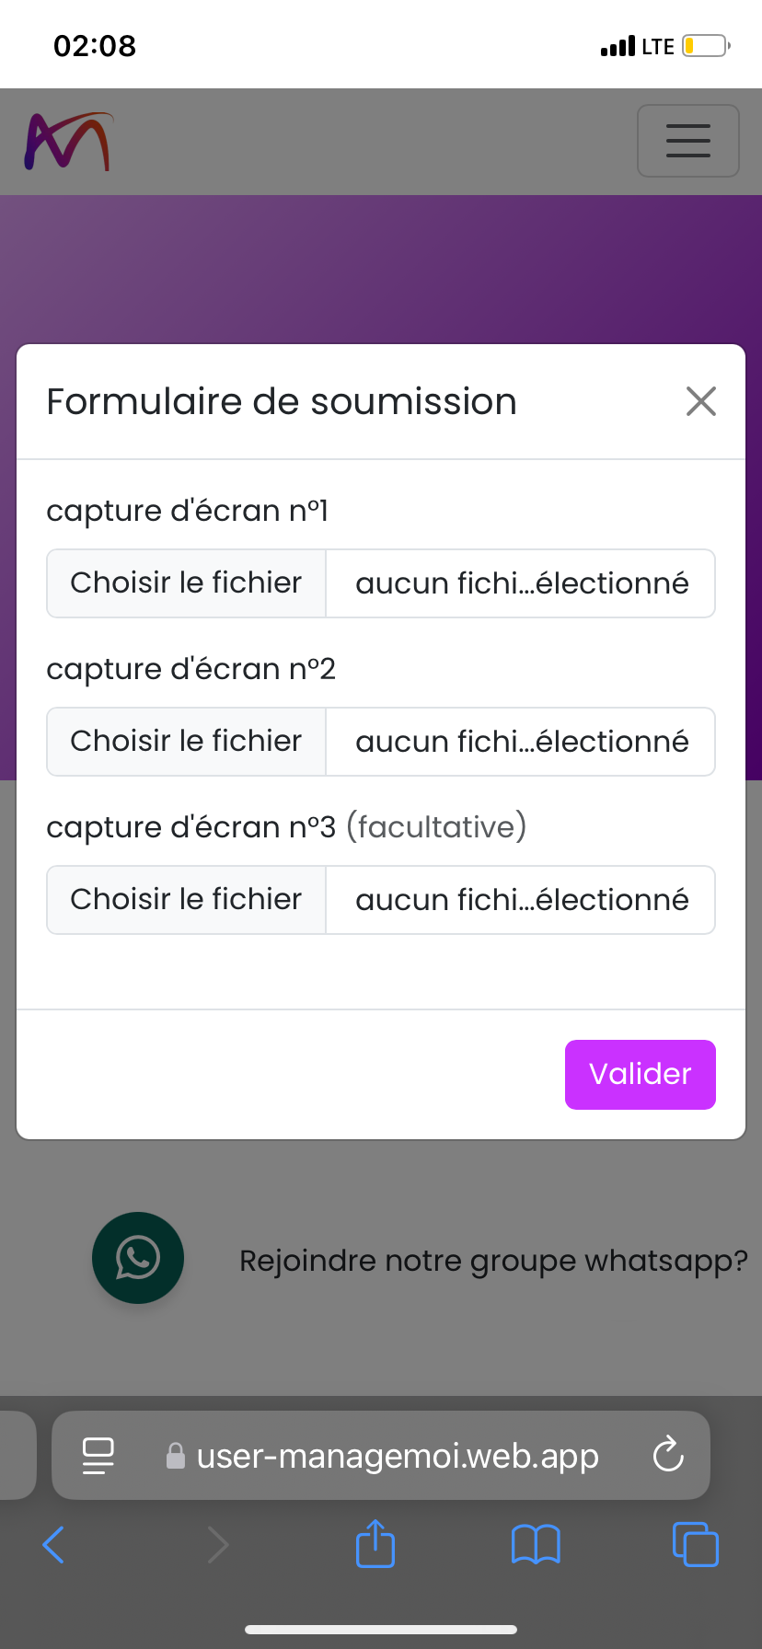
Task: Tap the user-managemoi.web.app address bar
Action: (398, 1456)
